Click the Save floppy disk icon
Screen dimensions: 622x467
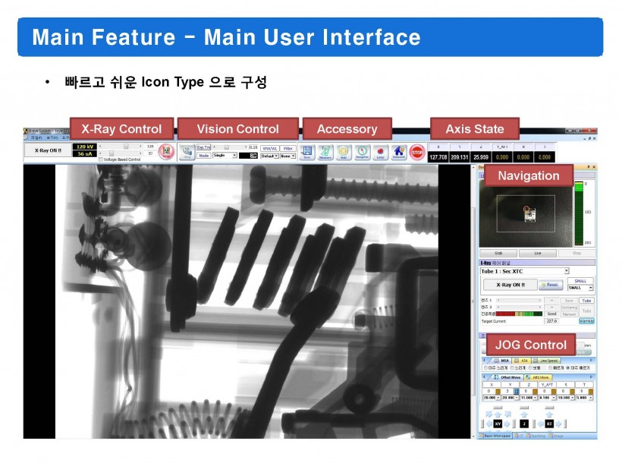[307, 152]
